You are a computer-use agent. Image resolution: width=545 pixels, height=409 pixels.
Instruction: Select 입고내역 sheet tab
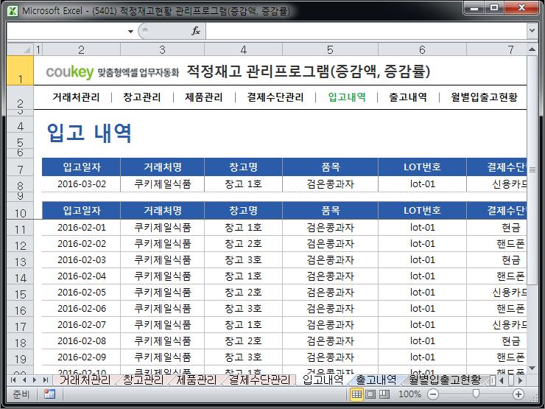pyautogui.click(x=323, y=380)
